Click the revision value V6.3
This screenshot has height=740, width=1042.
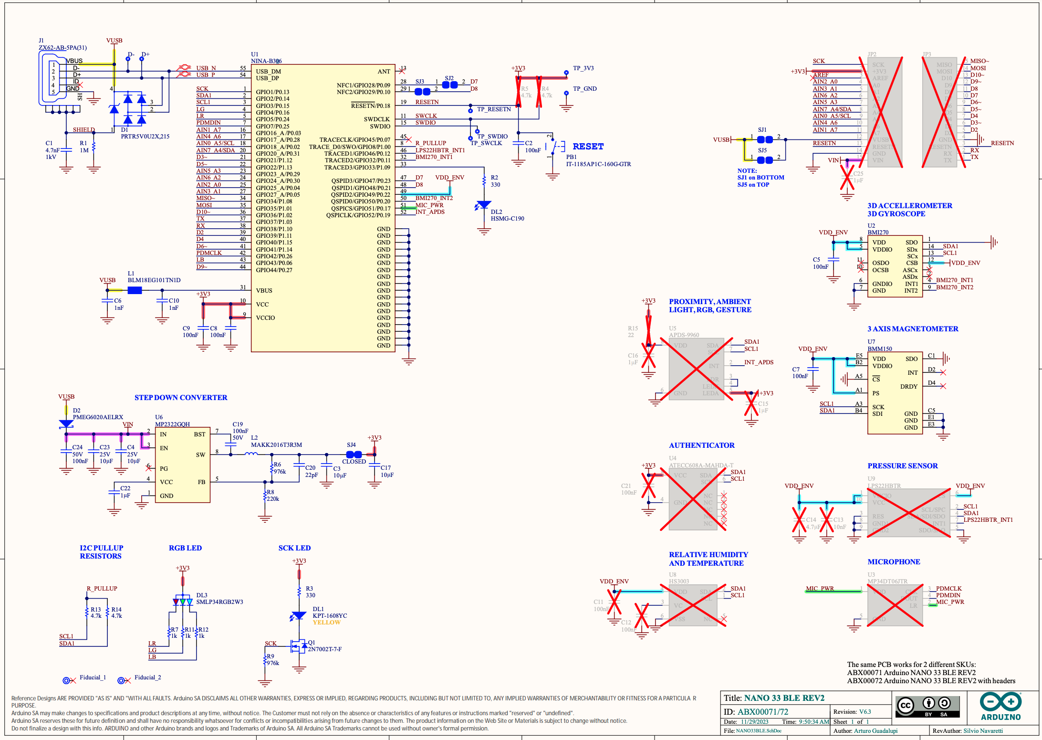pos(865,711)
